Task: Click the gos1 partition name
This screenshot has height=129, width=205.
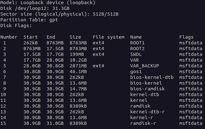Action: (x=136, y=72)
